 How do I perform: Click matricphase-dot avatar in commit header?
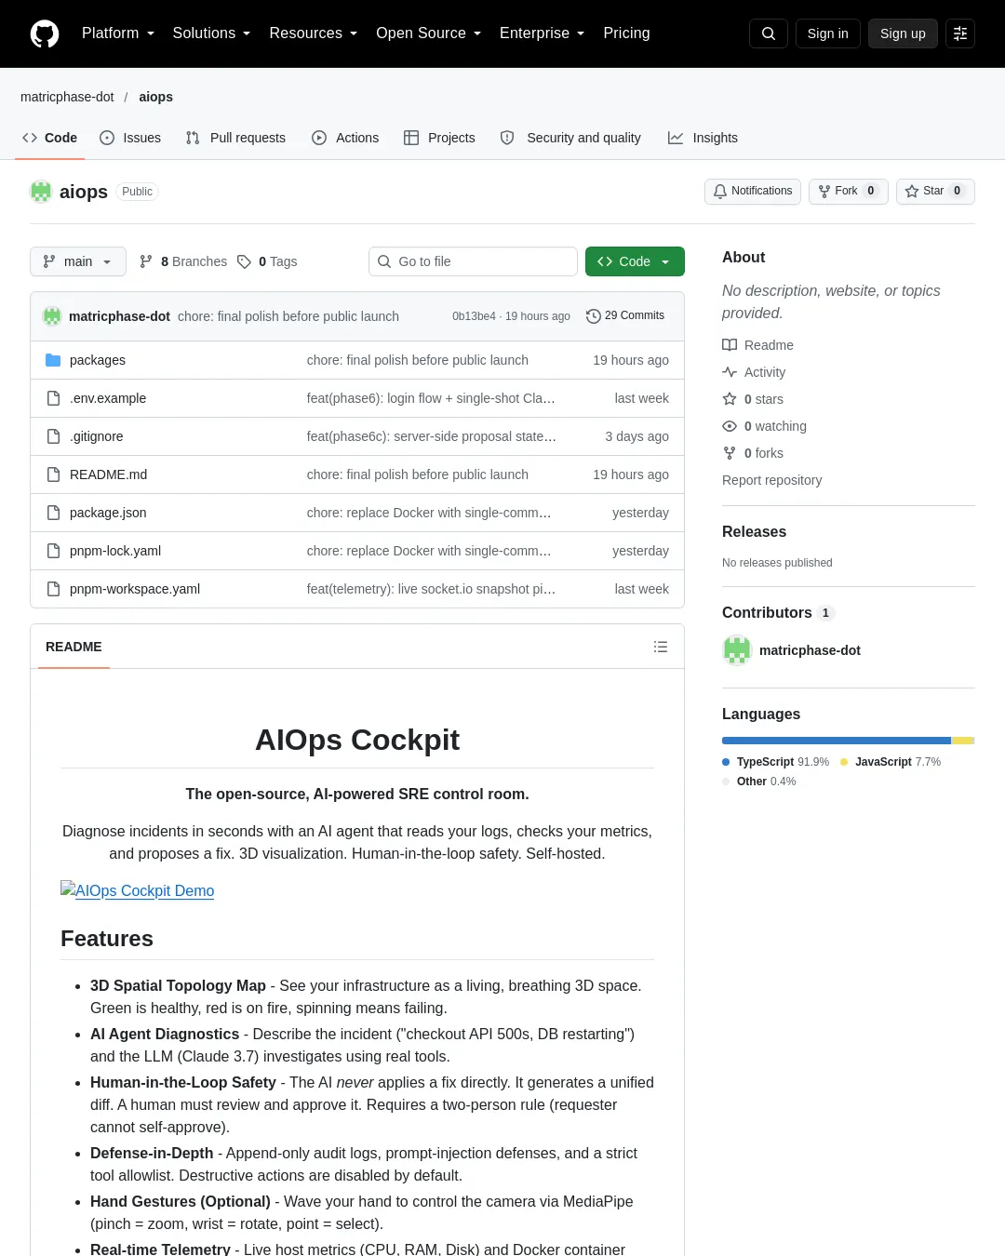coord(52,316)
